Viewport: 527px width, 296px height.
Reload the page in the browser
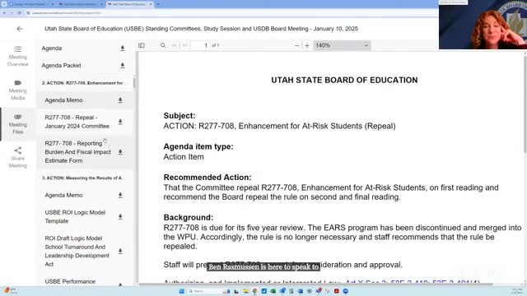(19, 13)
